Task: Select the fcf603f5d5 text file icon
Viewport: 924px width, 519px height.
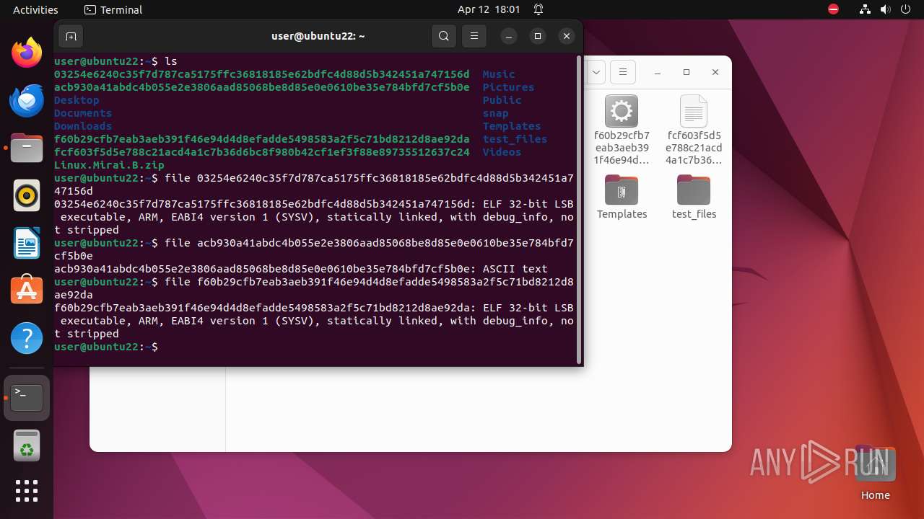Action: tap(694, 130)
